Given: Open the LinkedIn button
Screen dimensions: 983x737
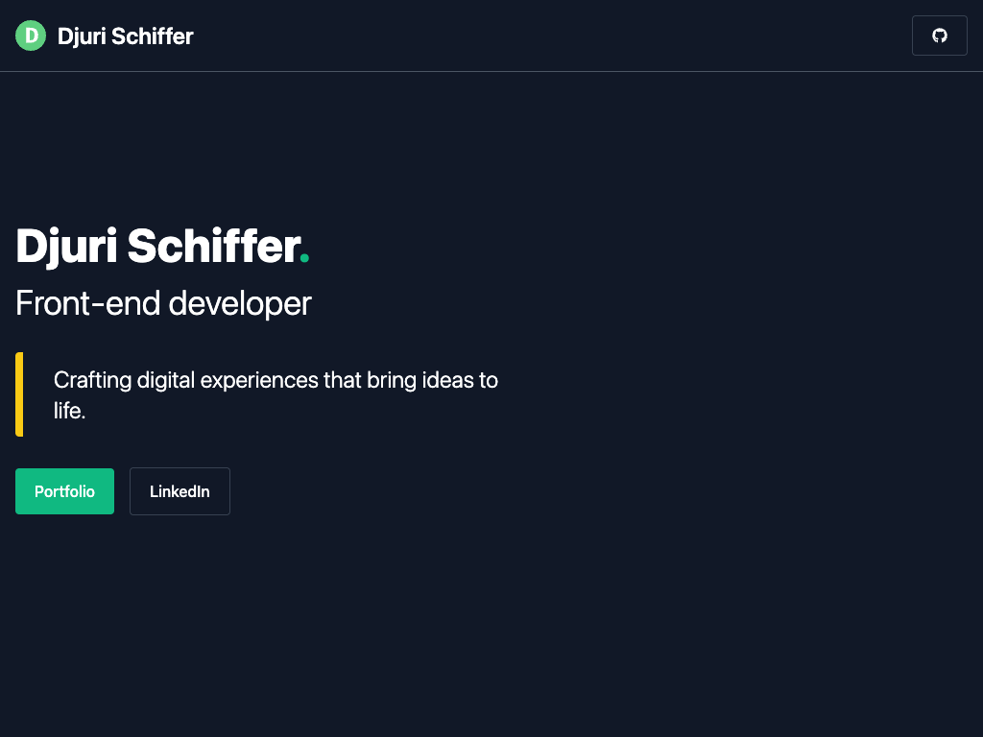Looking at the screenshot, I should pos(180,491).
